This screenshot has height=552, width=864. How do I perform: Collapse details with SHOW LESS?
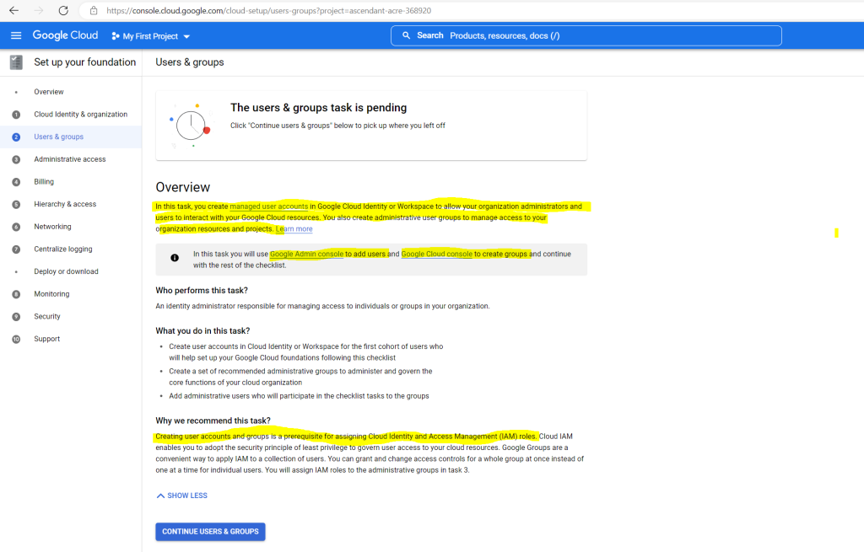(182, 496)
